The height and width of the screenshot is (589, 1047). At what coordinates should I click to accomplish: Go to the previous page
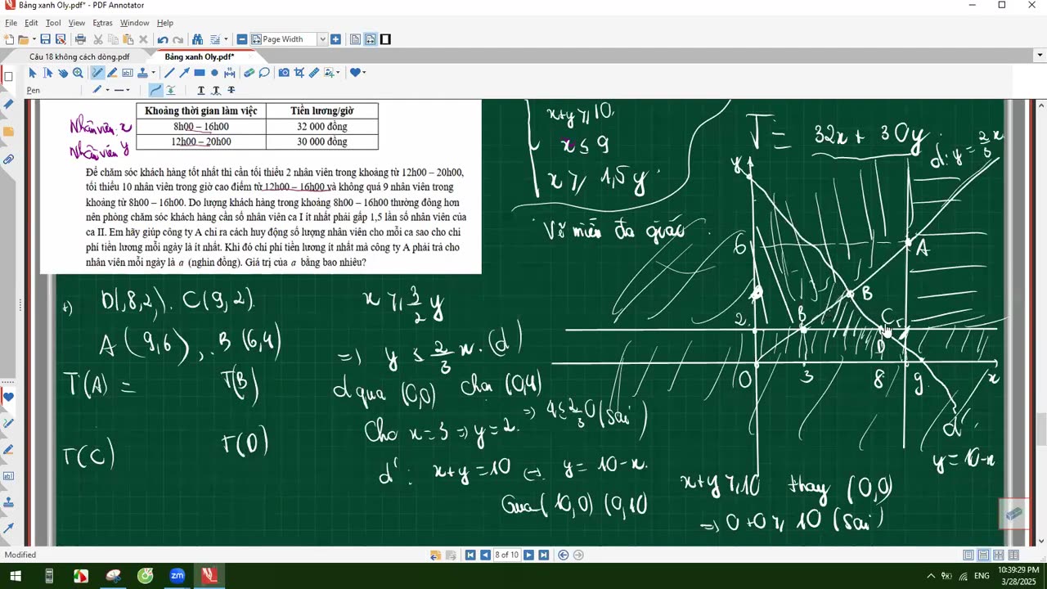click(x=485, y=555)
